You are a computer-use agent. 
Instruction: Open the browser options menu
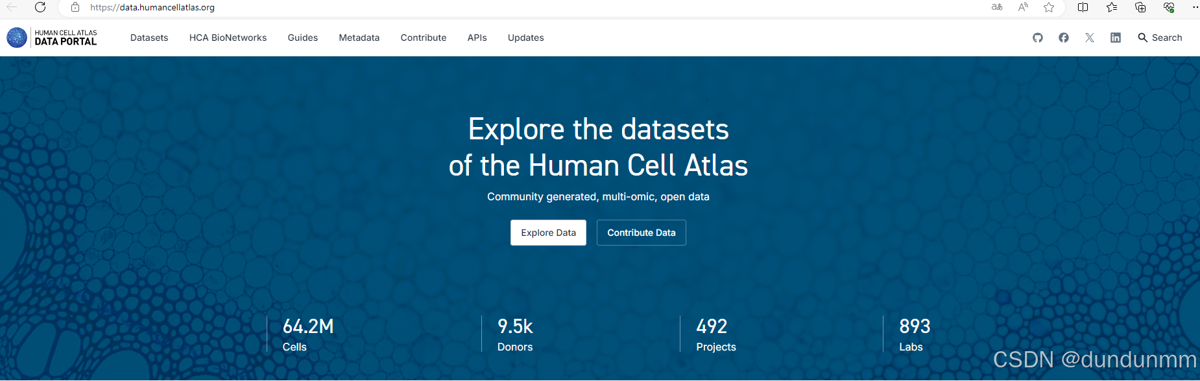tap(1195, 8)
